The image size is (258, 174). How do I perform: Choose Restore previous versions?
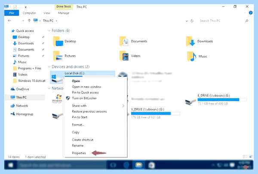pyautogui.click(x=89, y=111)
